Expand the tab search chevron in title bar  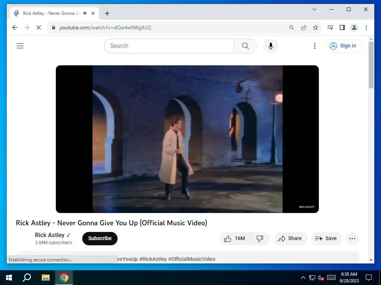pyautogui.click(x=314, y=9)
